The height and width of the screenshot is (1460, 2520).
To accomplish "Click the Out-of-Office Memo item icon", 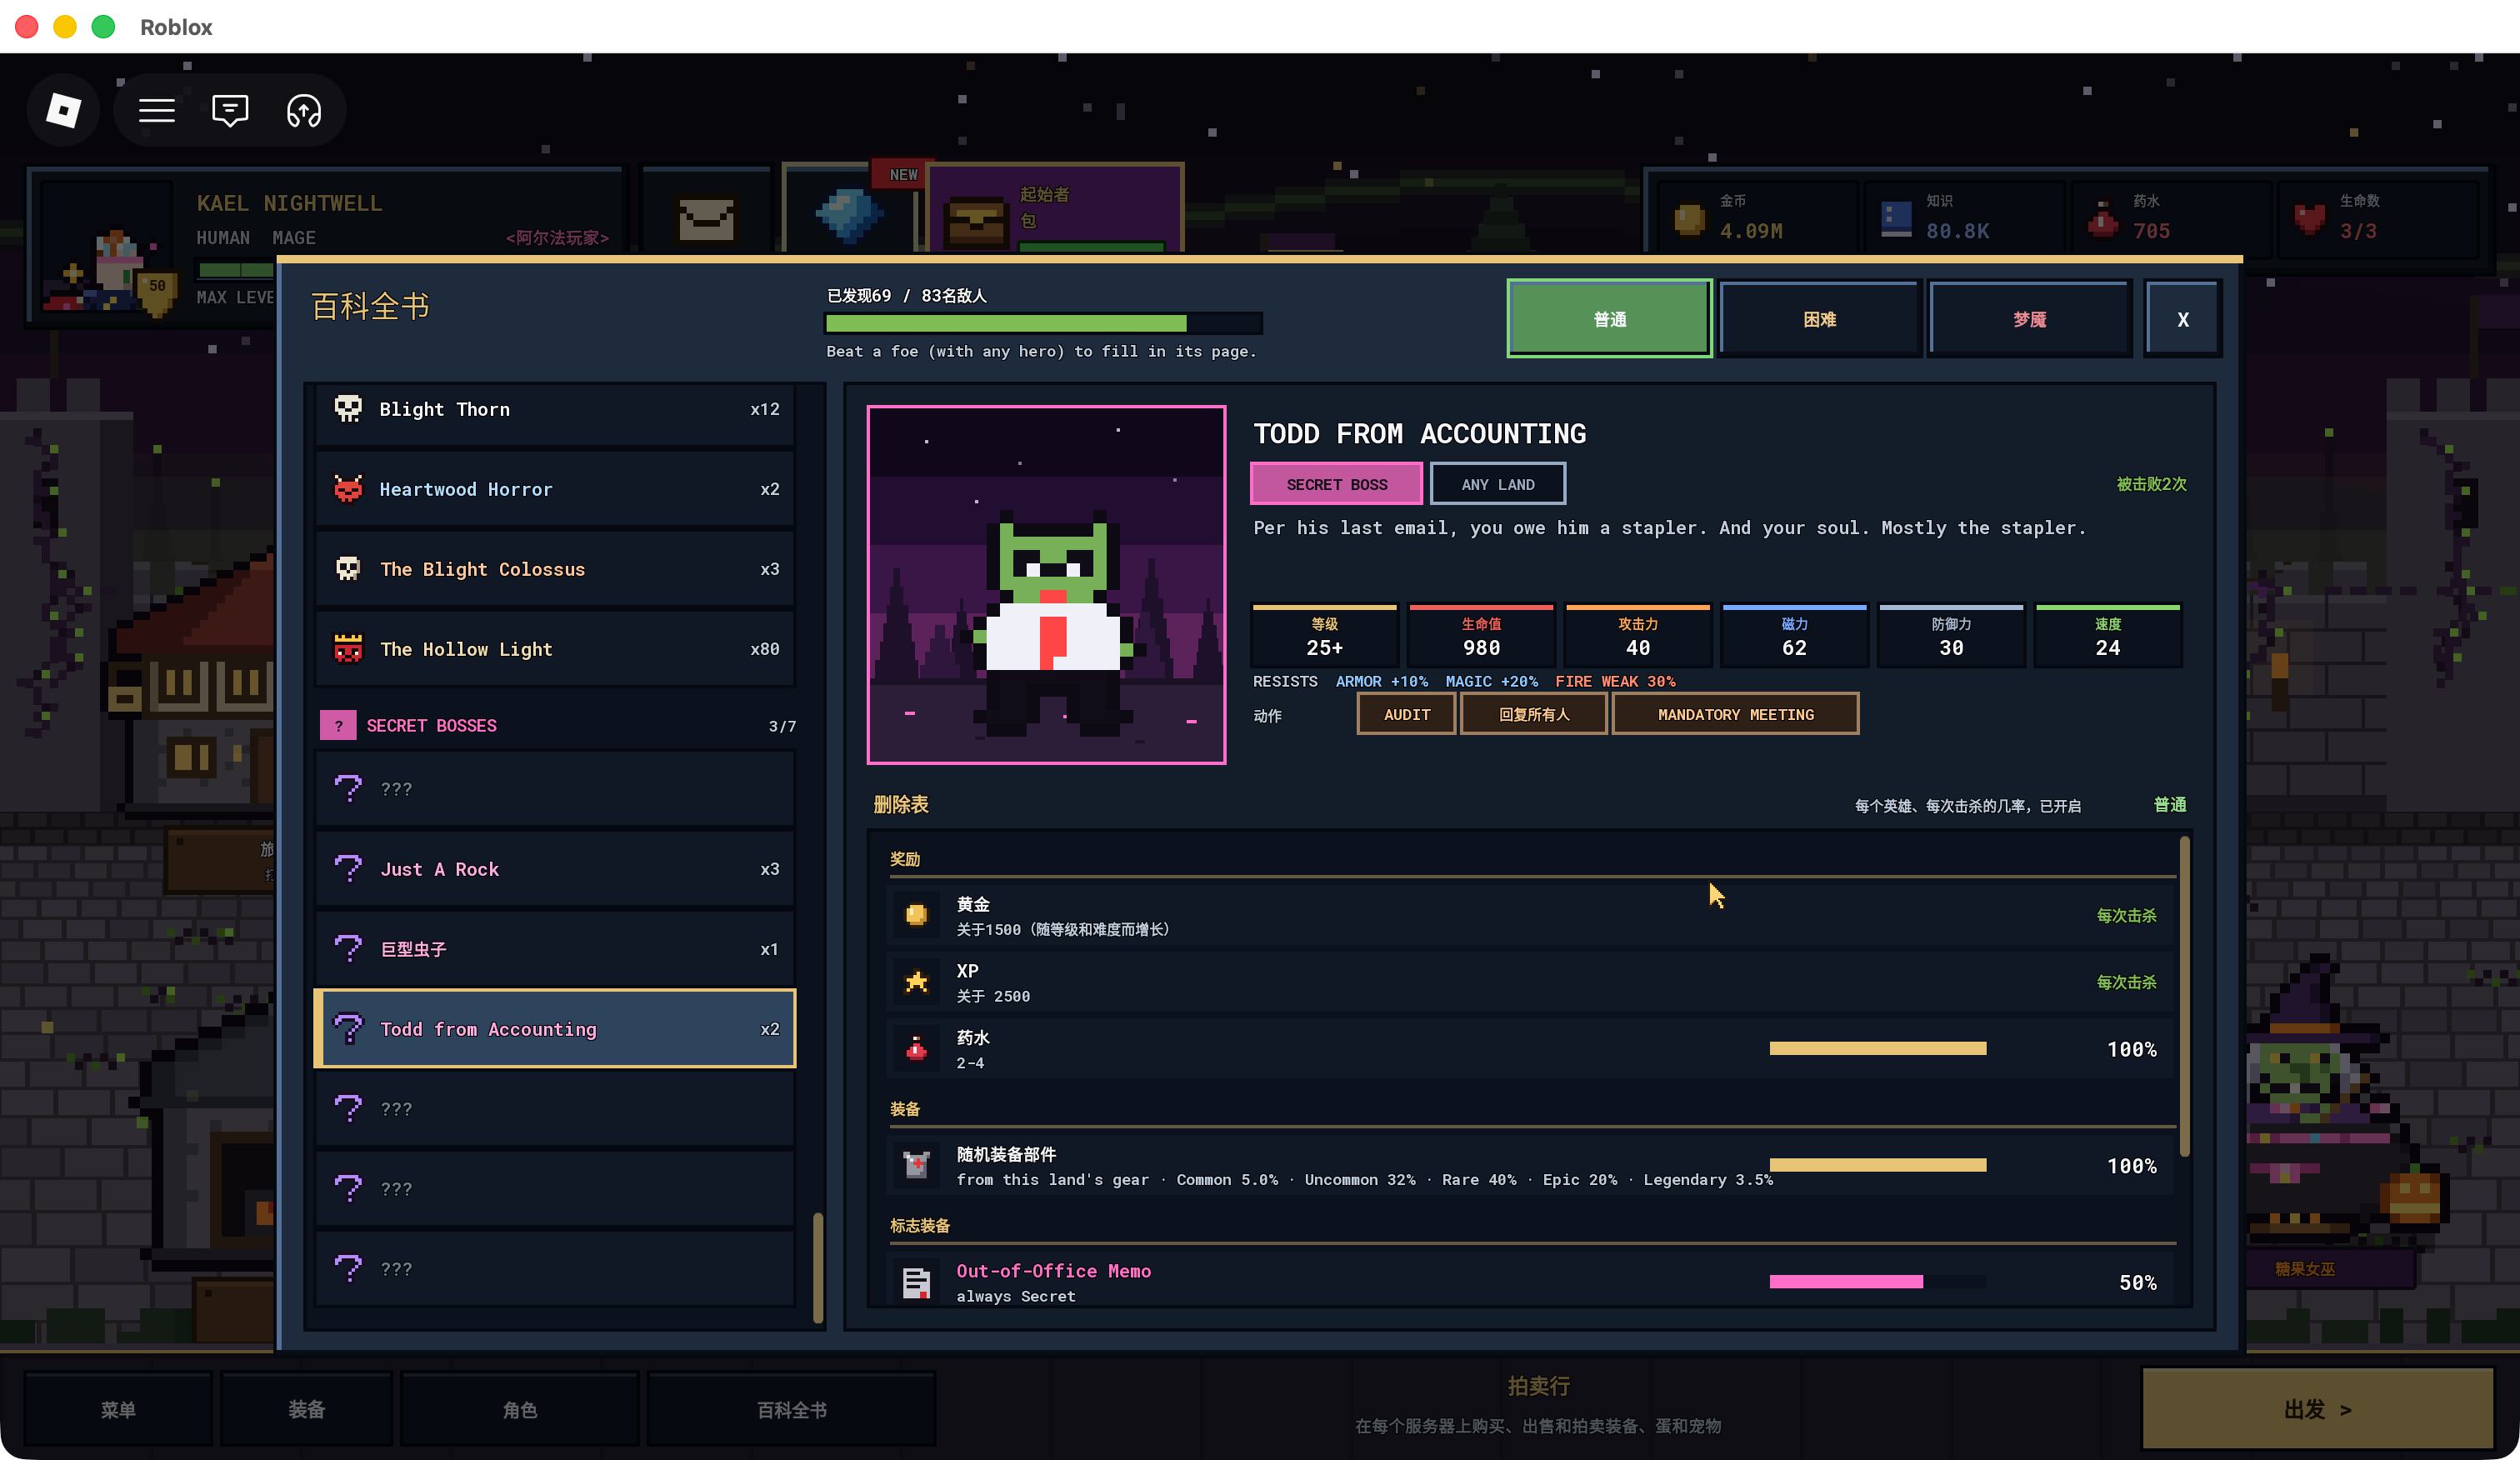I will tap(916, 1282).
